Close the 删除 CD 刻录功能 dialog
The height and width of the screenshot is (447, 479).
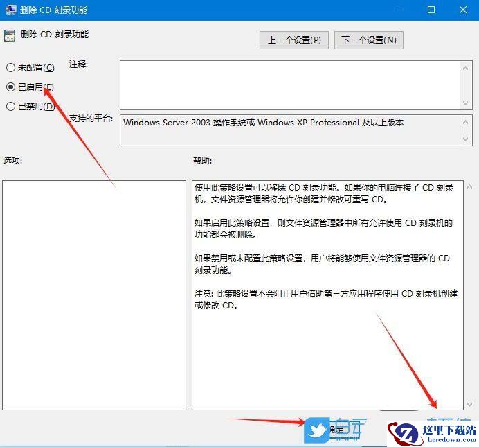point(463,10)
